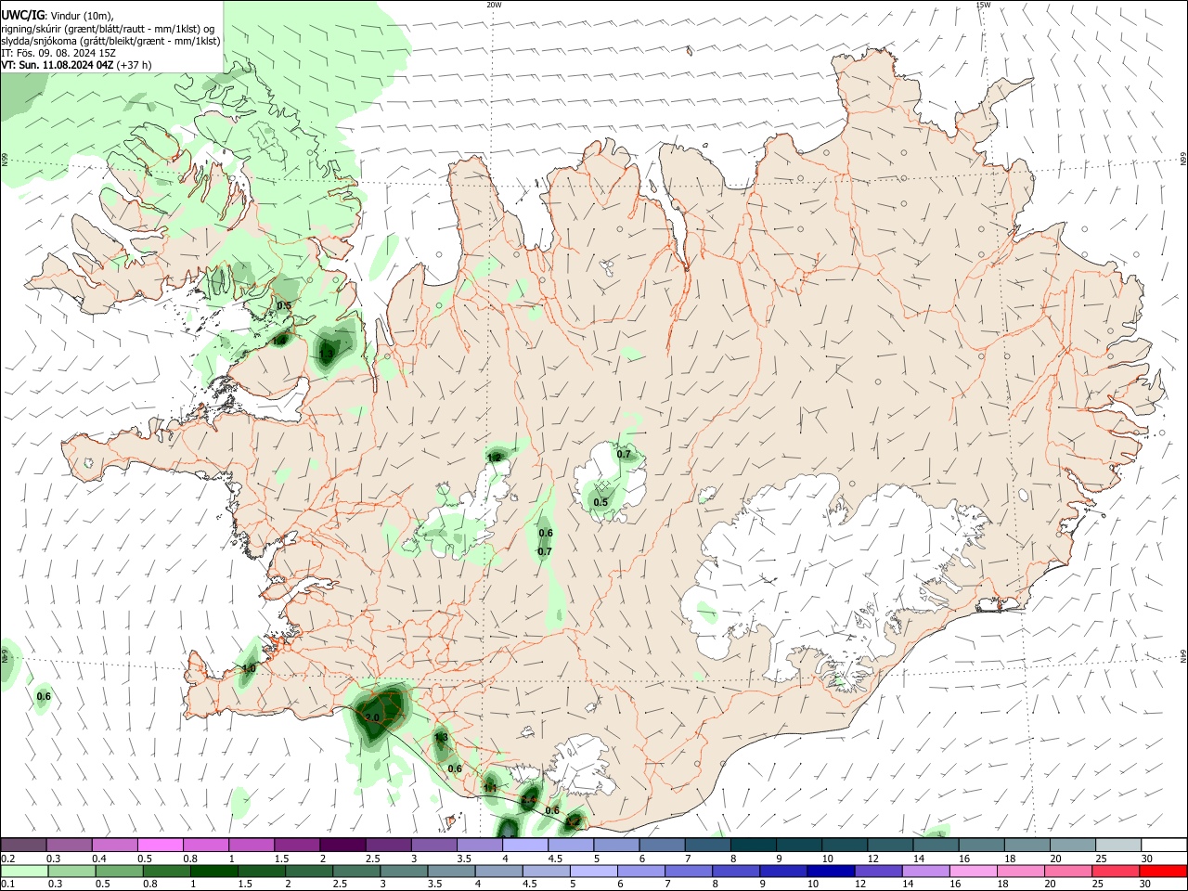Select the upper legend swatch between 4 and 4.5

(524, 845)
